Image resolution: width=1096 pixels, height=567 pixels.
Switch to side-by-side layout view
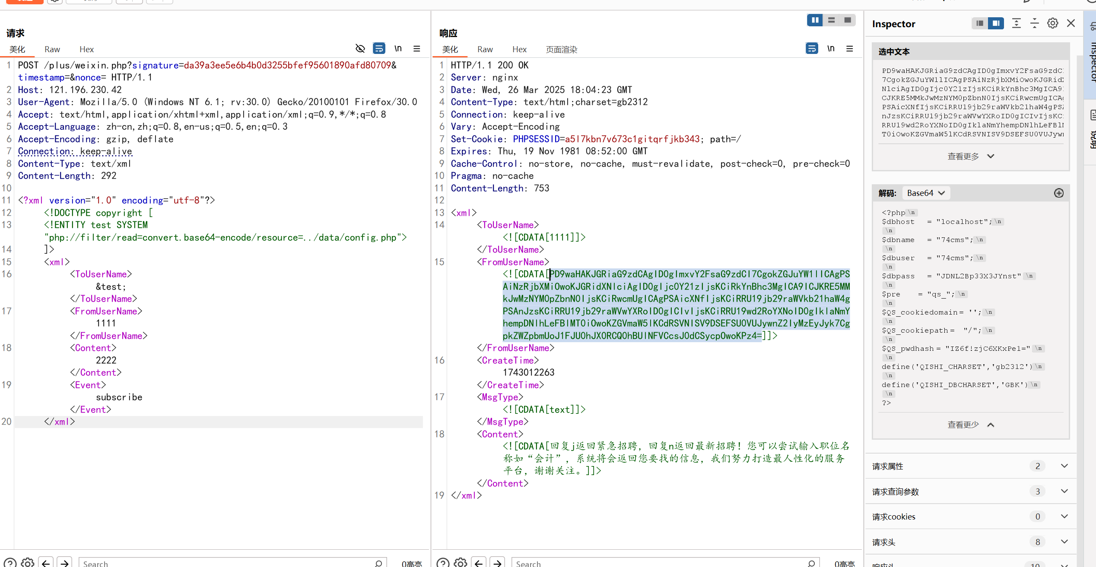pos(815,20)
